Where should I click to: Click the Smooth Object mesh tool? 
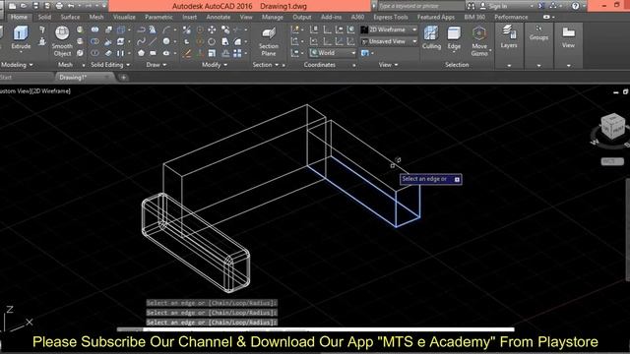62,41
